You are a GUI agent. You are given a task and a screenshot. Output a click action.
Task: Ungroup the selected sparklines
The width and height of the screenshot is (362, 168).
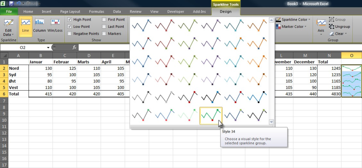[340, 26]
